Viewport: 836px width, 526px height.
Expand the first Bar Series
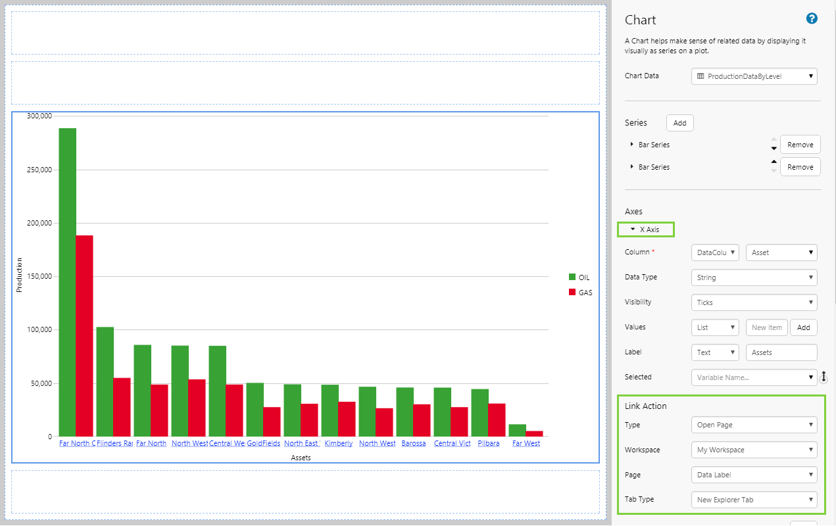click(x=632, y=145)
